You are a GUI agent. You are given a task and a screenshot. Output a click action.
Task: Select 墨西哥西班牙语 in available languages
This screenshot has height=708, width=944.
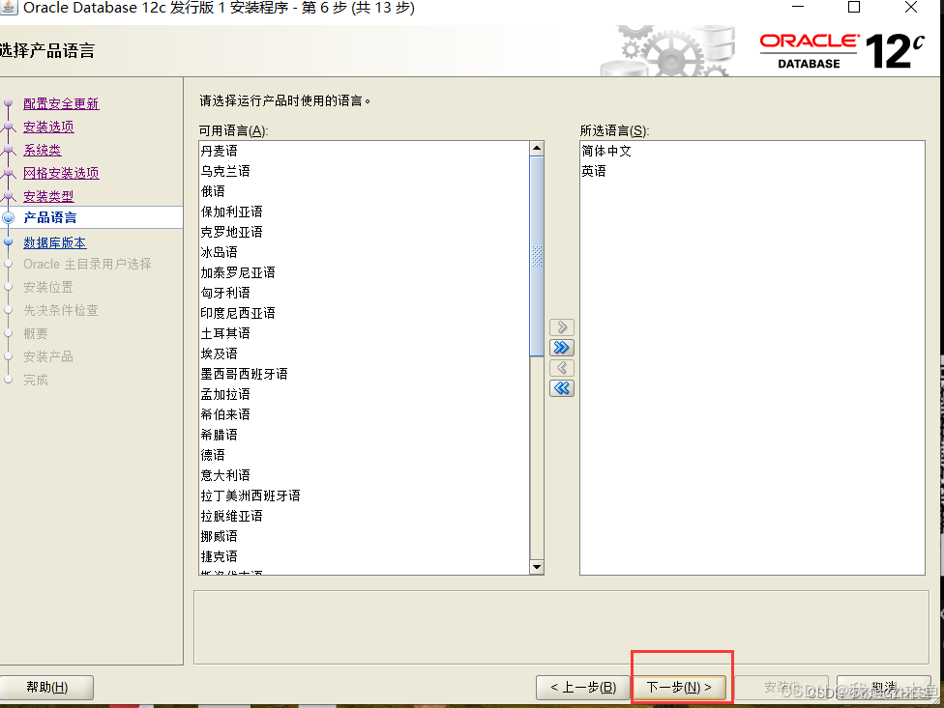[365, 374]
